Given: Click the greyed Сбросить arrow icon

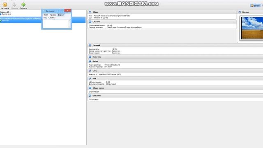Looking at the screenshot, I should click(x=14, y=5).
